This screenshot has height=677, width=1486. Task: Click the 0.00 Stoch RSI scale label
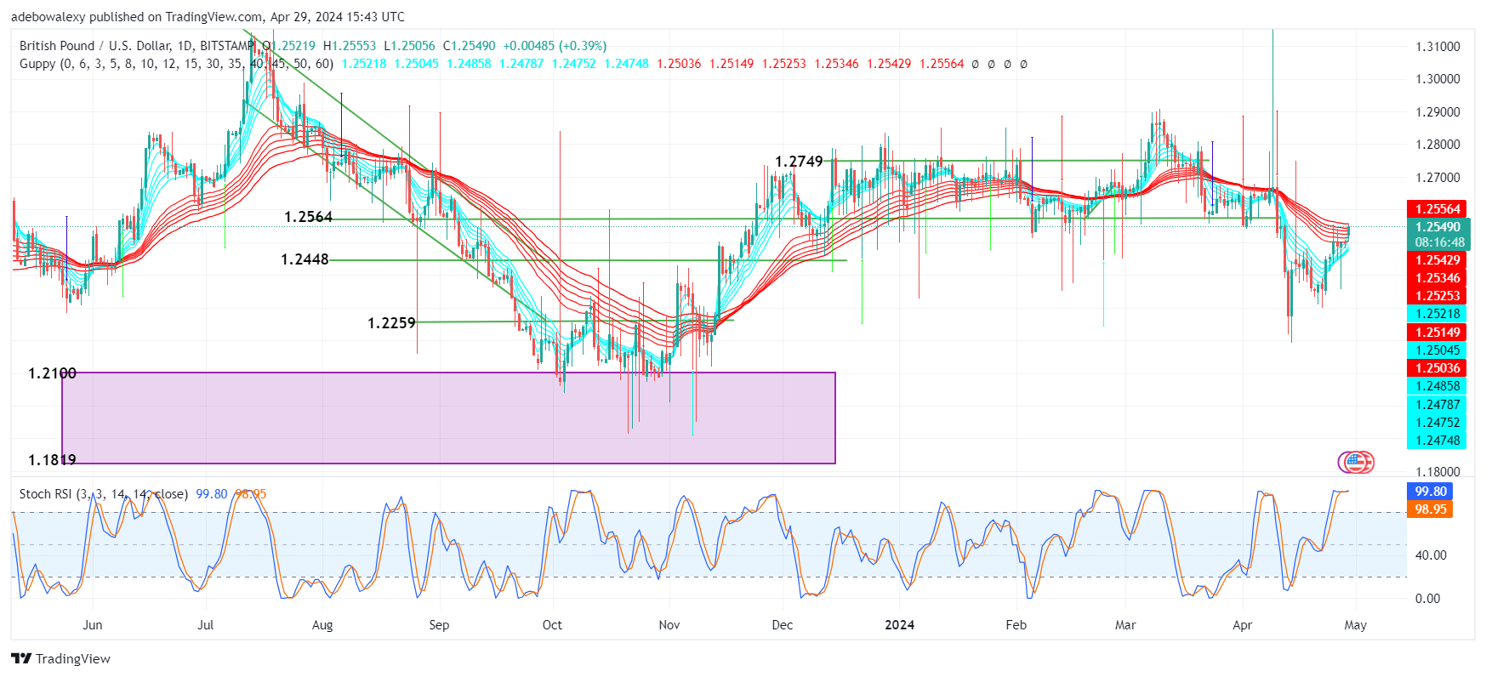1427,599
